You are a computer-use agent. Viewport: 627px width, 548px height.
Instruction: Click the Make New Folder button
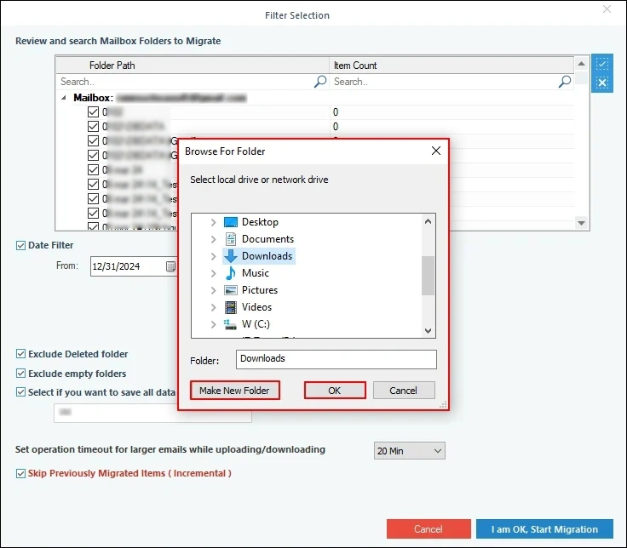(x=234, y=391)
